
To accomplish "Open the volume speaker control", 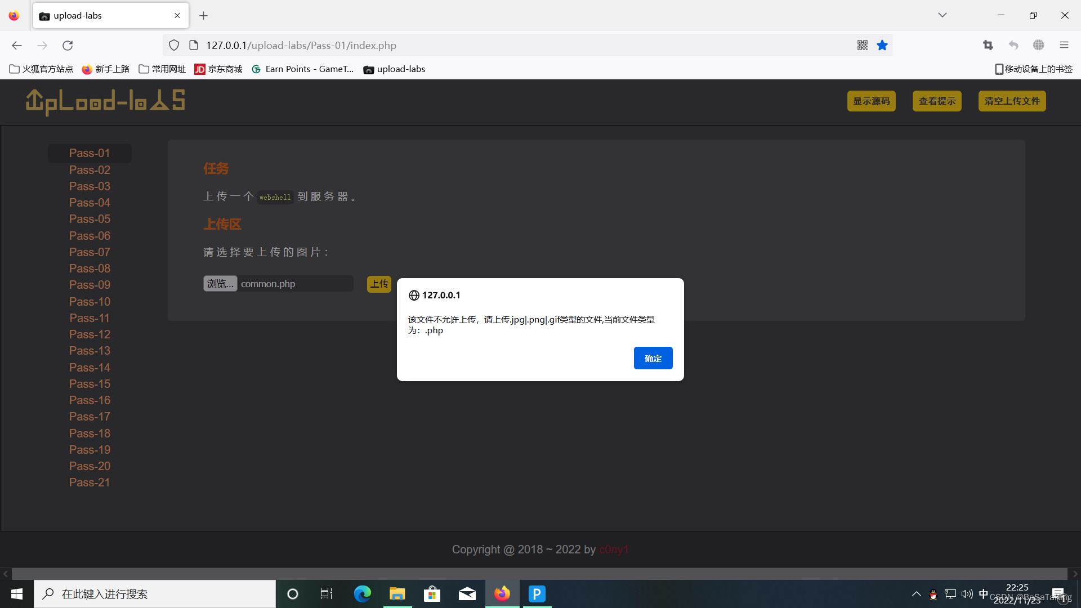I will click(x=967, y=594).
